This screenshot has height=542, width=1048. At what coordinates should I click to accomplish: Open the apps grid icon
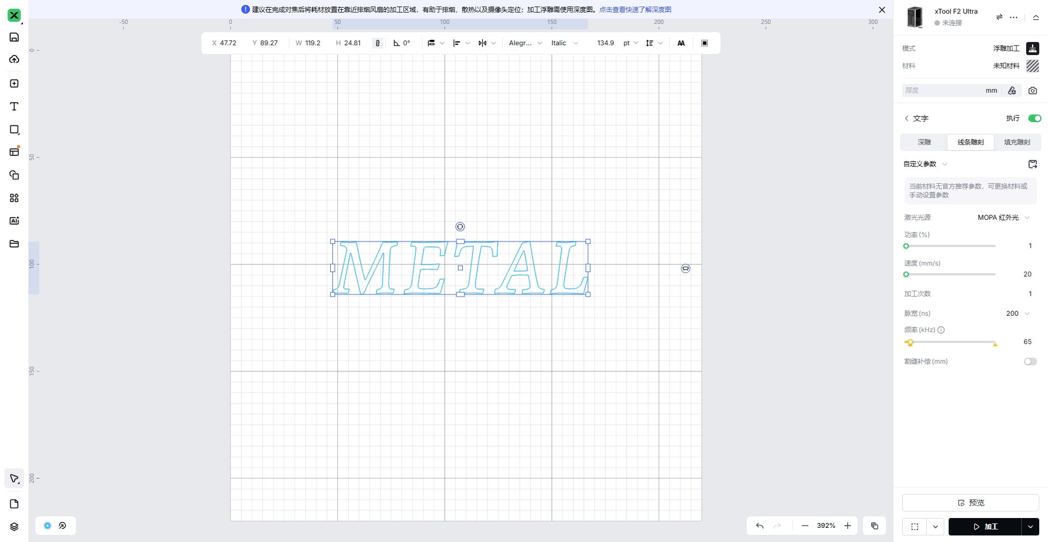point(14,198)
